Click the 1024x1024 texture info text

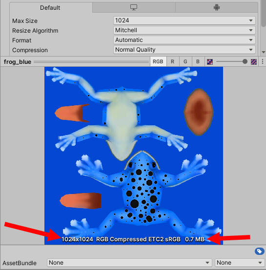tap(77, 239)
